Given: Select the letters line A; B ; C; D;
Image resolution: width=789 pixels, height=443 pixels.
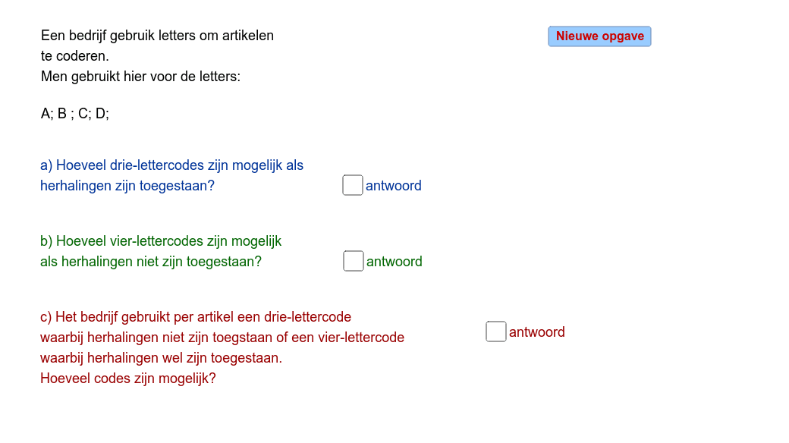Looking at the screenshot, I should coord(74,113).
